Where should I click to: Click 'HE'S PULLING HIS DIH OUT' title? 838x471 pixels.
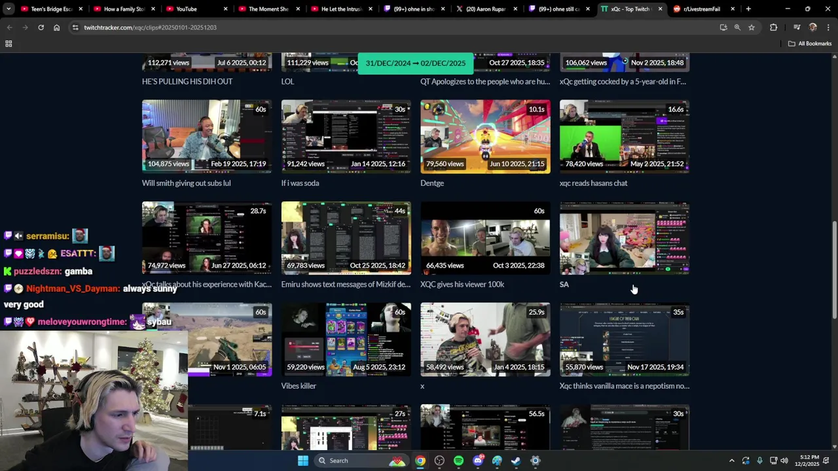[187, 82]
